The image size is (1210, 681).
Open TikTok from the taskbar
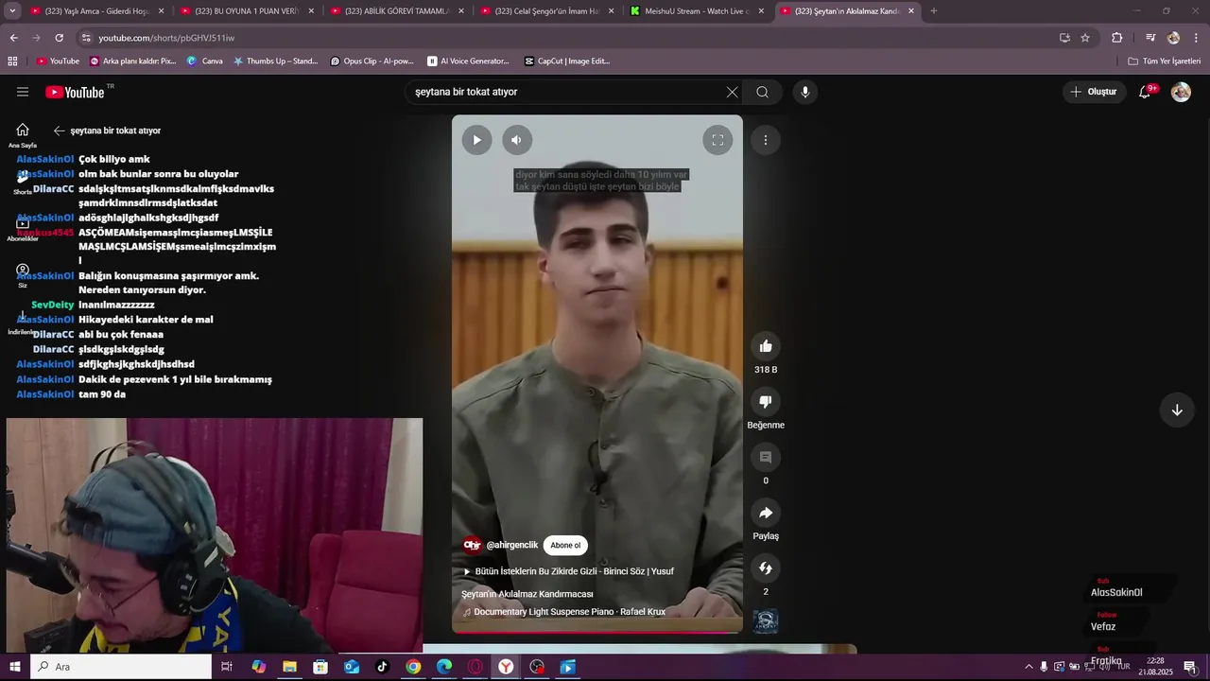[382, 667]
